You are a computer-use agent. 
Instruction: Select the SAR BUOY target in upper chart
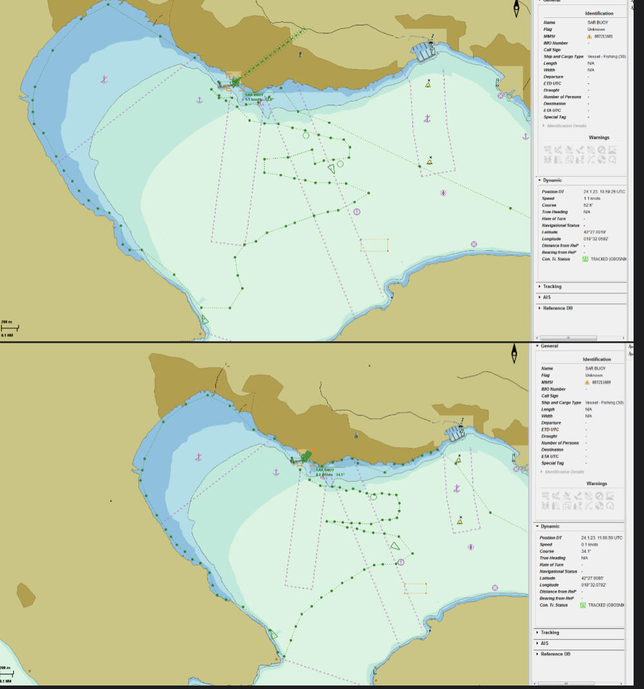(x=236, y=82)
